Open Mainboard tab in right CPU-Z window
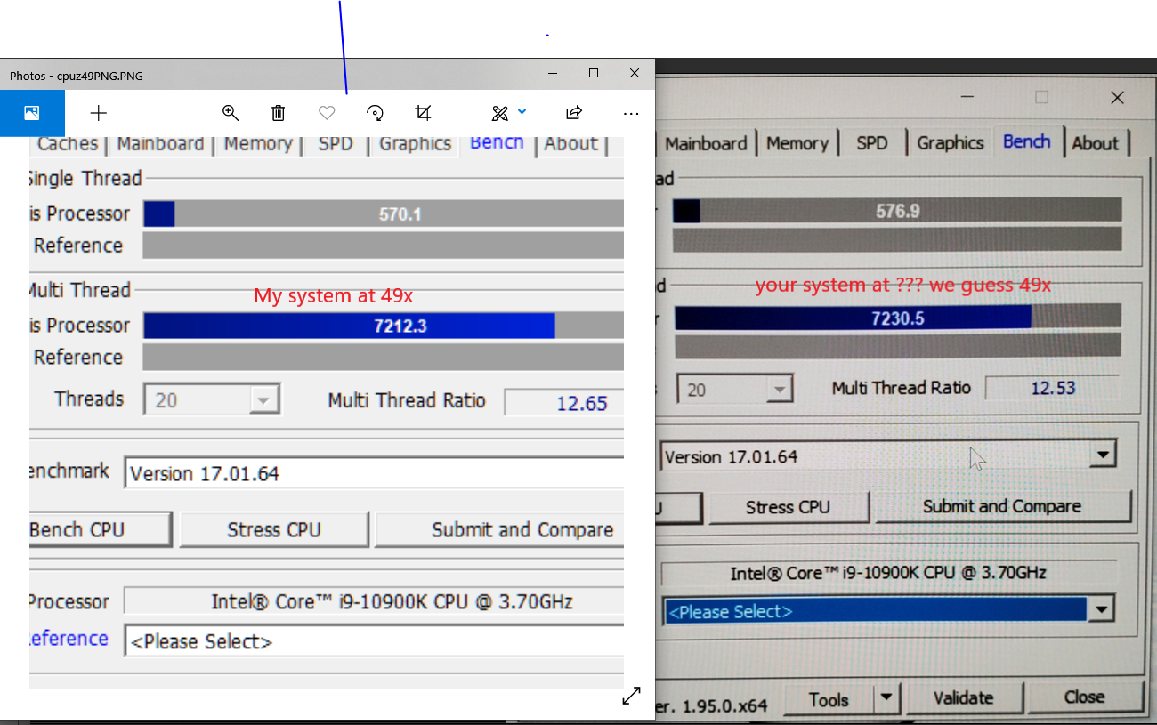The width and height of the screenshot is (1157, 725). [706, 143]
